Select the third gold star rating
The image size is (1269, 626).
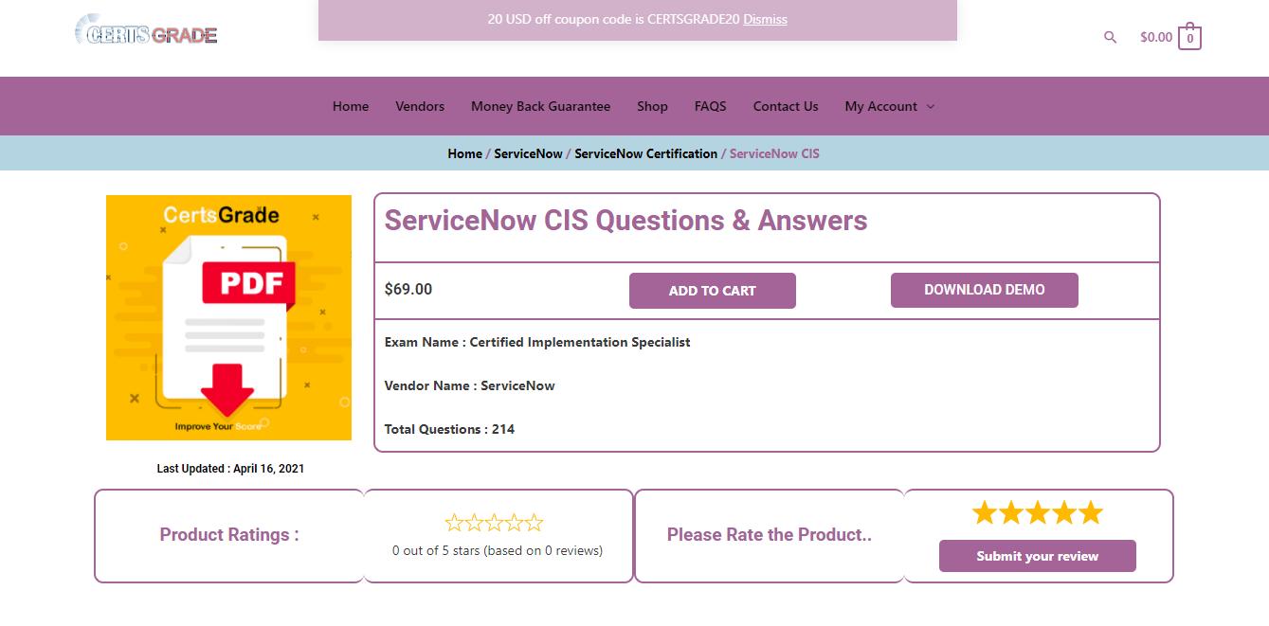pos(1038,513)
